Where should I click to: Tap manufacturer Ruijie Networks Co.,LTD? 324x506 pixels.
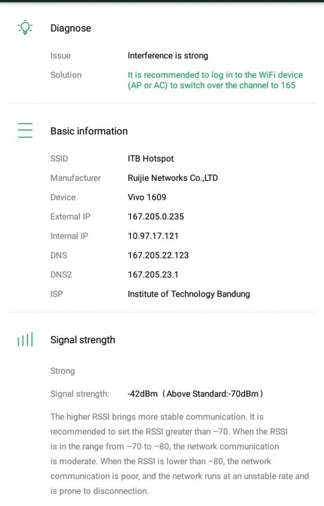[x=173, y=178]
